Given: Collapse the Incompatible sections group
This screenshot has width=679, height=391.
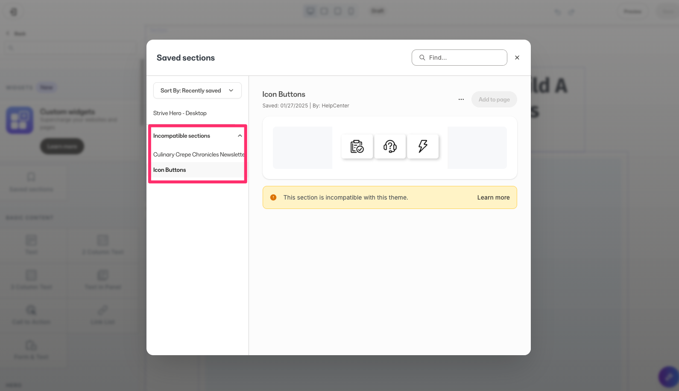Looking at the screenshot, I should tap(240, 136).
